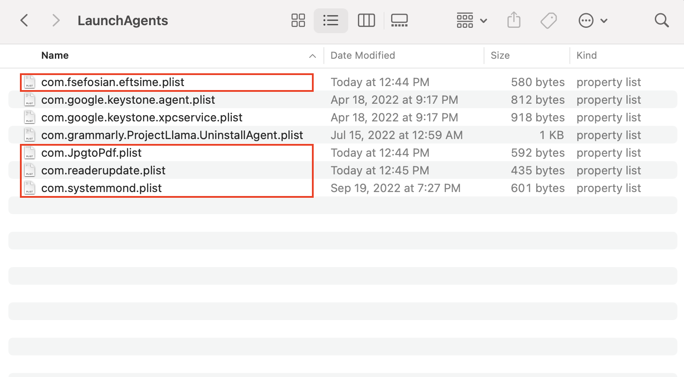This screenshot has width=684, height=377.
Task: Go back to the previous folder
Action: click(x=24, y=20)
